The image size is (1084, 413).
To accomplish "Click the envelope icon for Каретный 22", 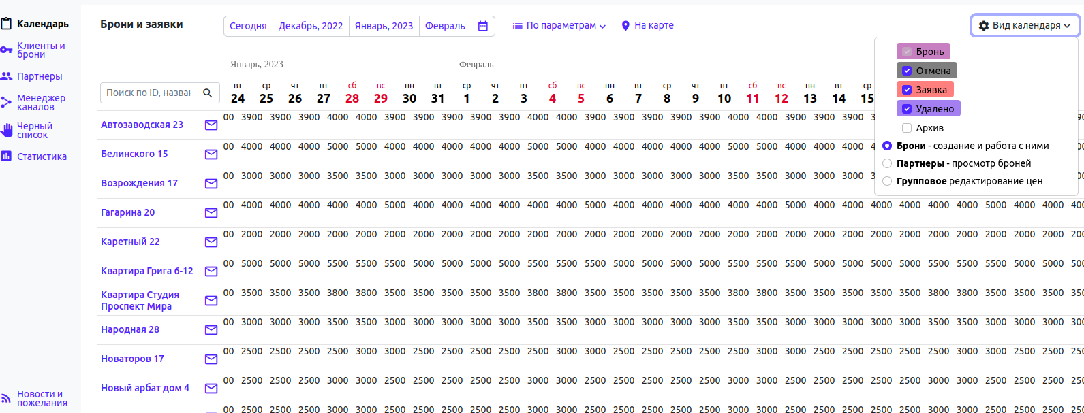I will coord(211,242).
